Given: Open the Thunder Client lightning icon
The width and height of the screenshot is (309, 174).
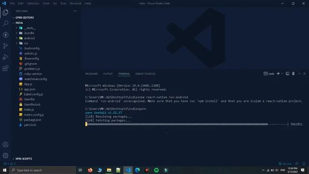Looking at the screenshot, I should (5, 35).
